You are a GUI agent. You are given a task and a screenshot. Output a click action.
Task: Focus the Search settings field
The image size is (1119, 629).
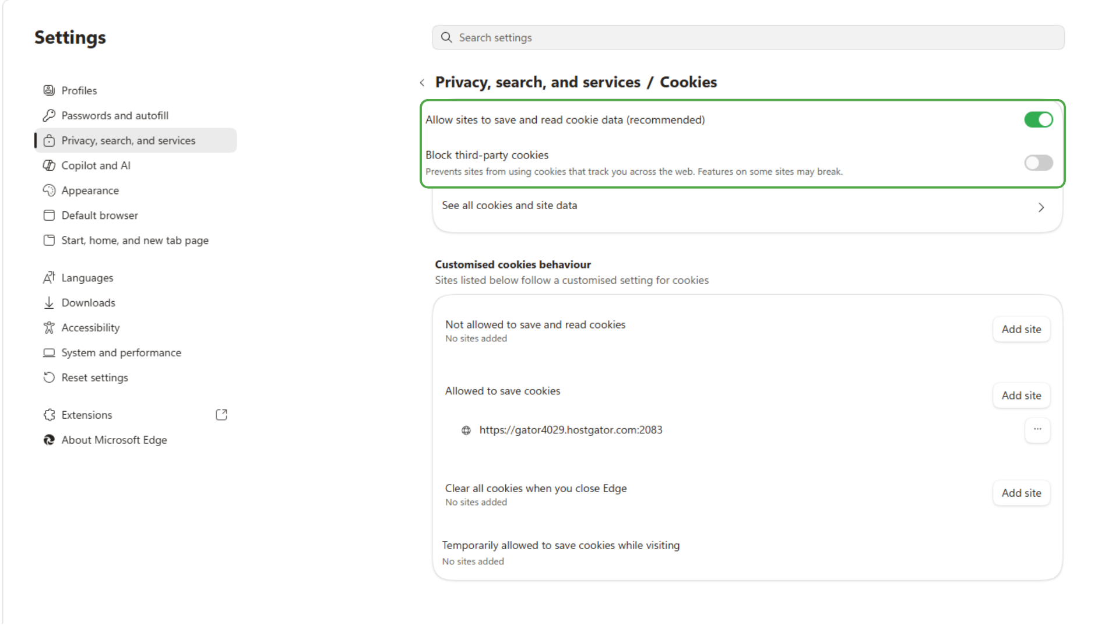tap(748, 37)
